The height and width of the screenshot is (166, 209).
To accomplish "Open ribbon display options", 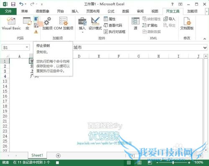I will click(180, 4).
